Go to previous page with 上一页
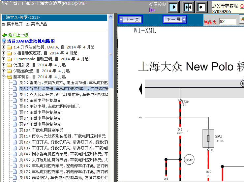Screen dimensions: 244x182 [x=130, y=19]
